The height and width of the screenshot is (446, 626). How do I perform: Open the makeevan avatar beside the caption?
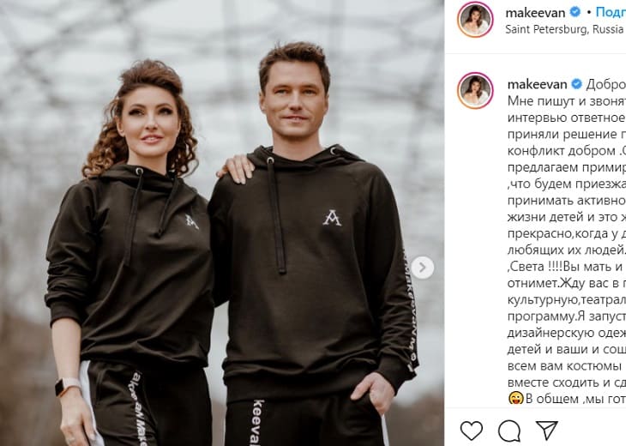pyautogui.click(x=475, y=91)
